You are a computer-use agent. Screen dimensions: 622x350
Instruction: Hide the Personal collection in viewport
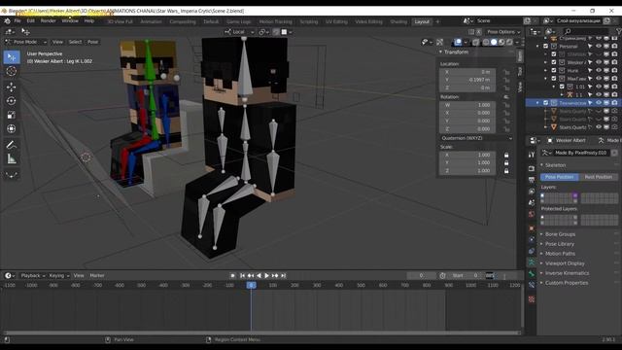click(599, 47)
